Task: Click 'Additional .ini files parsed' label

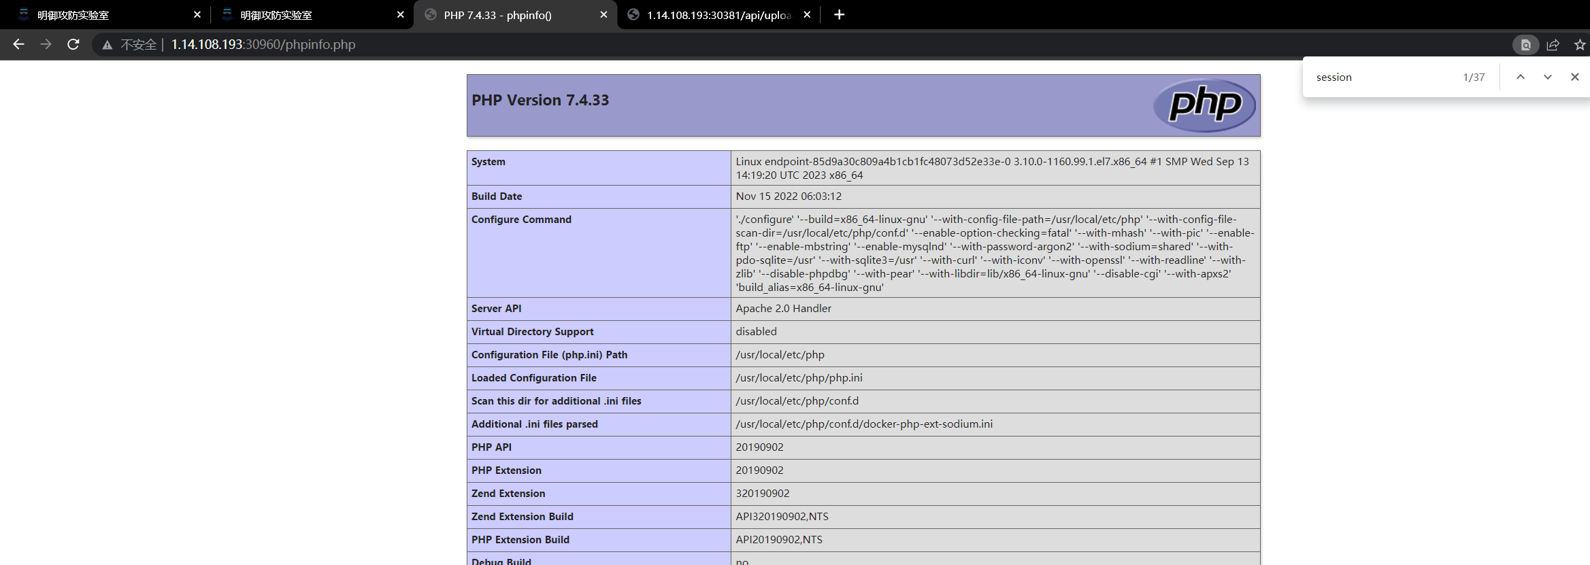Action: 534,424
